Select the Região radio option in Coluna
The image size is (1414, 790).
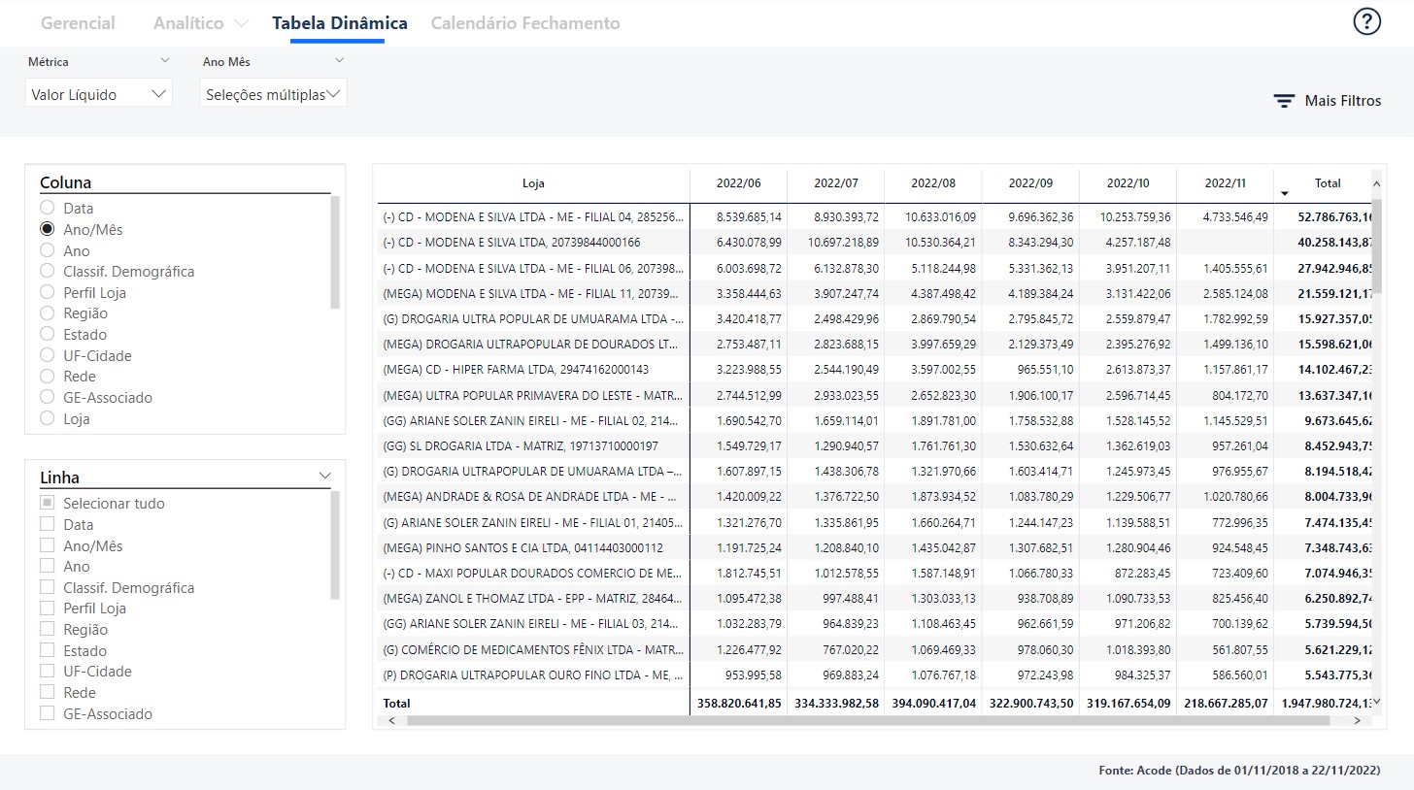pos(47,313)
